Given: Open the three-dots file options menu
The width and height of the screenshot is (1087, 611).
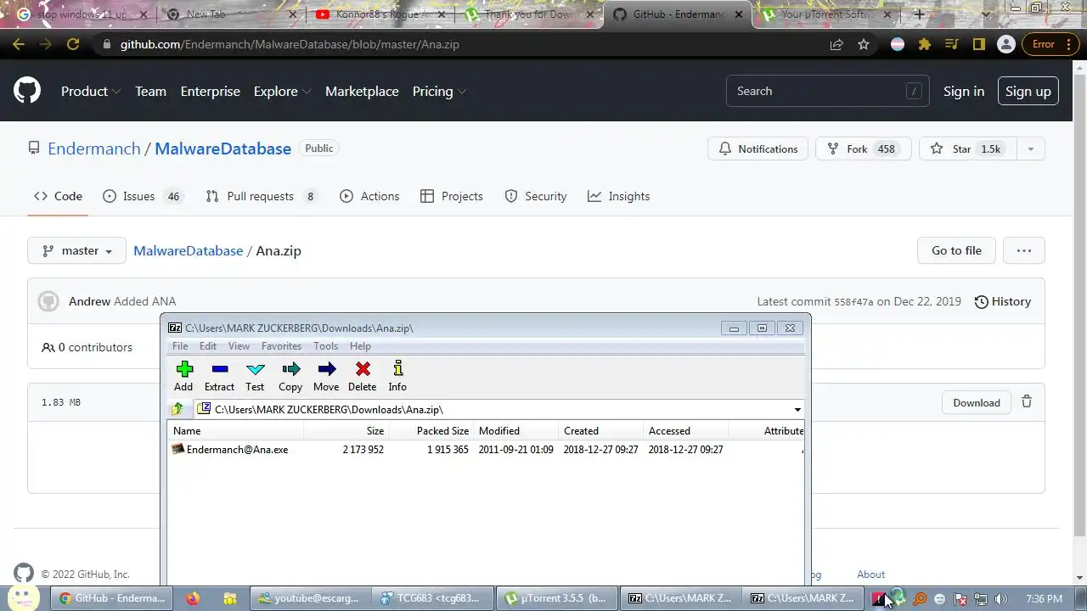Looking at the screenshot, I should pos(1023,250).
